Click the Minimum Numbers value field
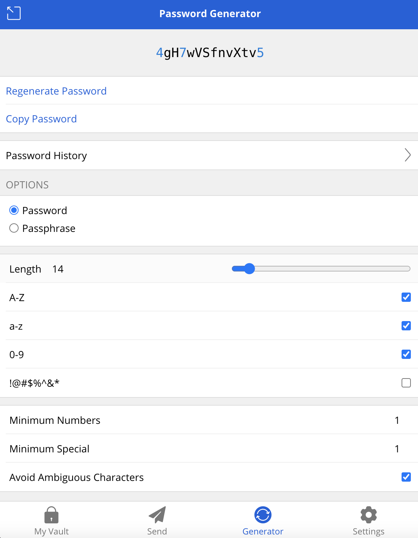The image size is (418, 538). 397,420
